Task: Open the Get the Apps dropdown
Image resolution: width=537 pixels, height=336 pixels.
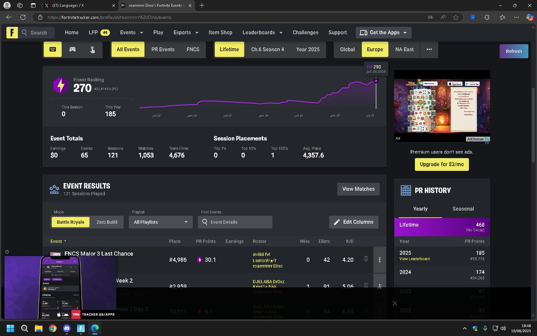Action: click(x=384, y=33)
